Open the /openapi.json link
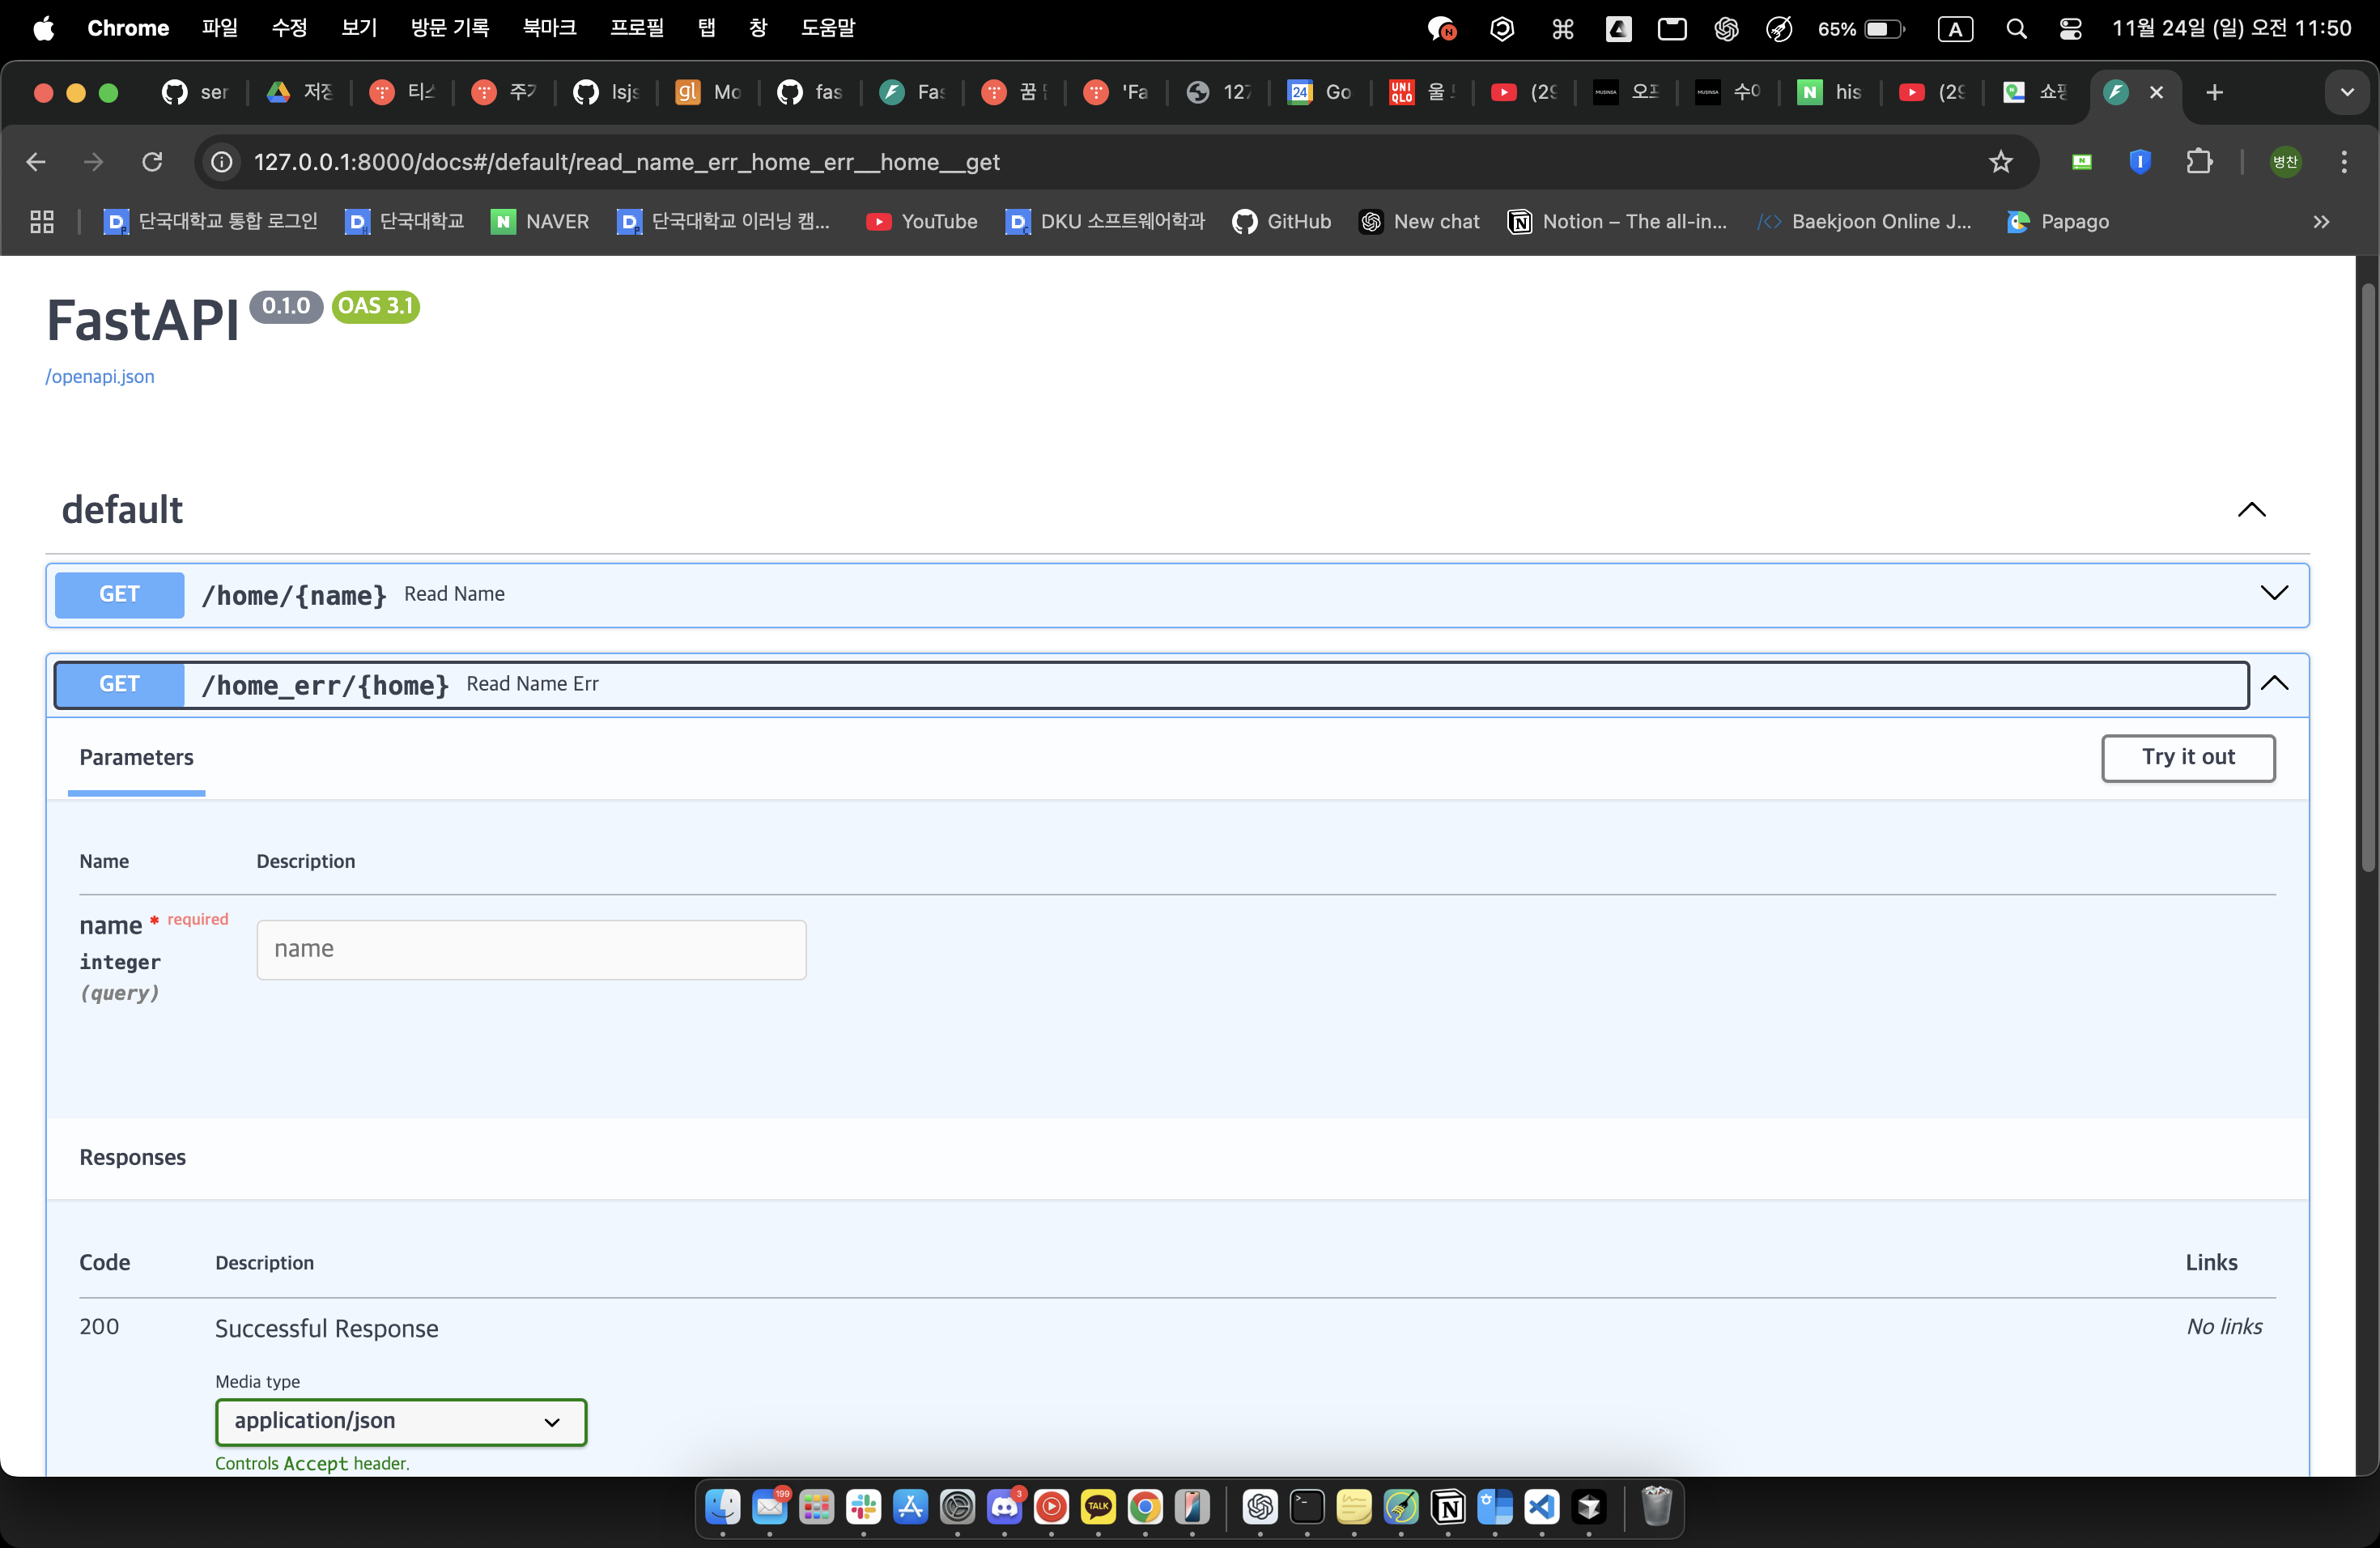The image size is (2380, 1548). tap(100, 377)
